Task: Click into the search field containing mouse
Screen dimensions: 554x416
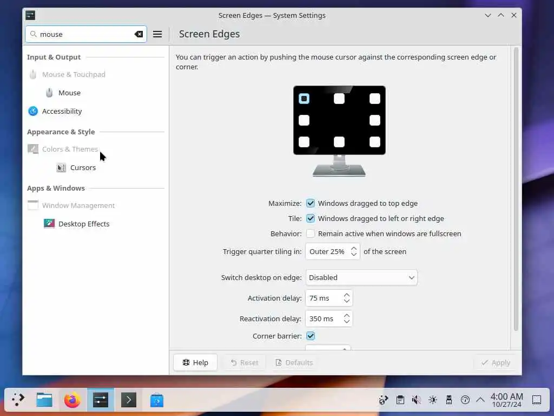Action: tap(86, 34)
